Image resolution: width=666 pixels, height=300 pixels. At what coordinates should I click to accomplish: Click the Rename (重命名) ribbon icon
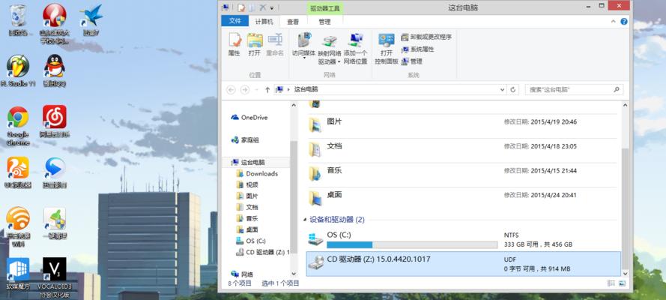tap(274, 44)
